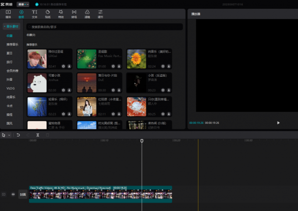Click the undo arrow in timeline toolbar
298x211 pixels.
tap(18, 135)
